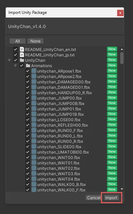Click the README_UnityChan_en.txt document icon
The height and width of the screenshot is (214, 133).
22,49
